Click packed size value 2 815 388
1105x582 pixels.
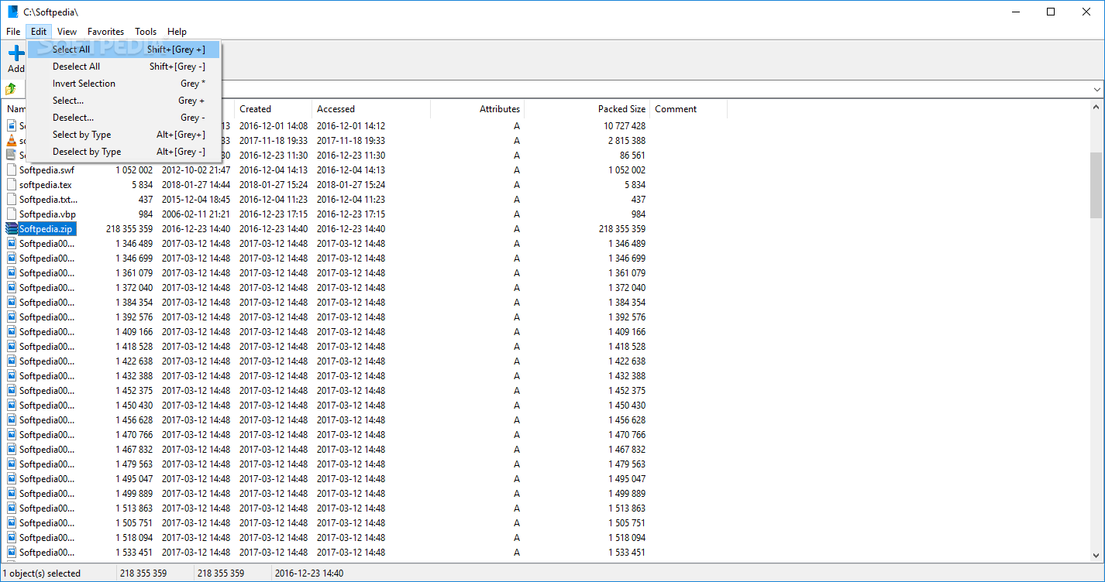627,140
